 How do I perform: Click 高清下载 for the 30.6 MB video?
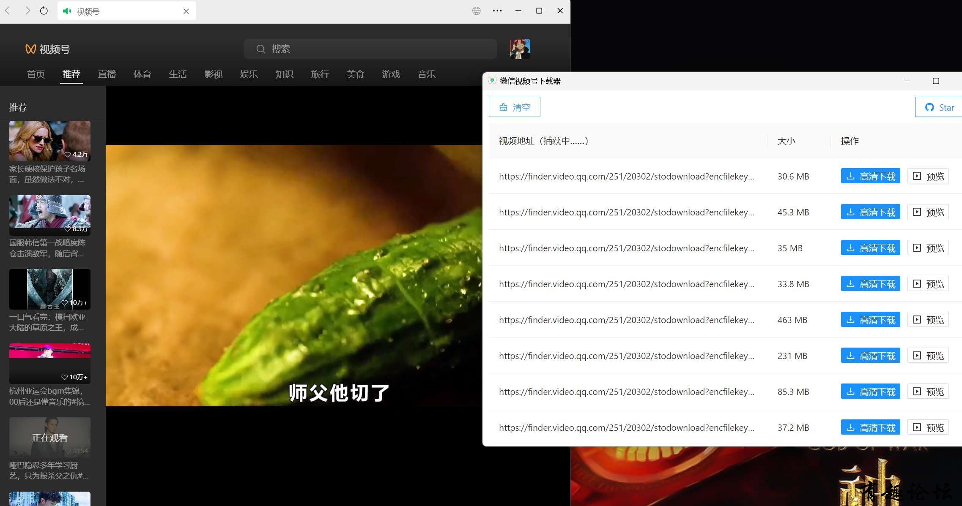871,176
